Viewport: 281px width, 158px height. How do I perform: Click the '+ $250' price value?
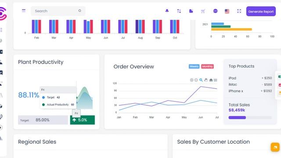pos(267,78)
